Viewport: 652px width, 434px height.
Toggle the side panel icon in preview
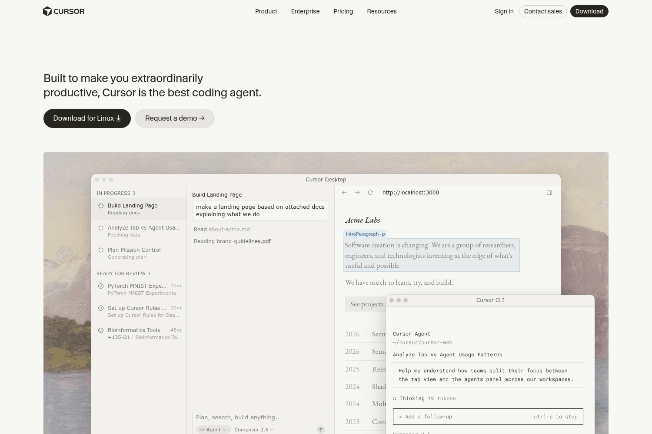pos(549,193)
